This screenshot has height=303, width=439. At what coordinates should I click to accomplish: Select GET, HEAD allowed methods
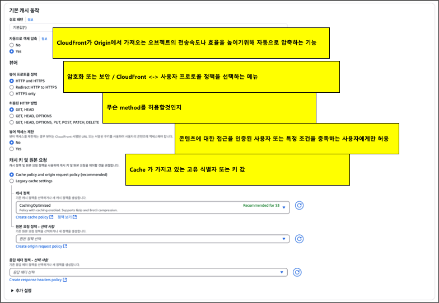point(11,110)
